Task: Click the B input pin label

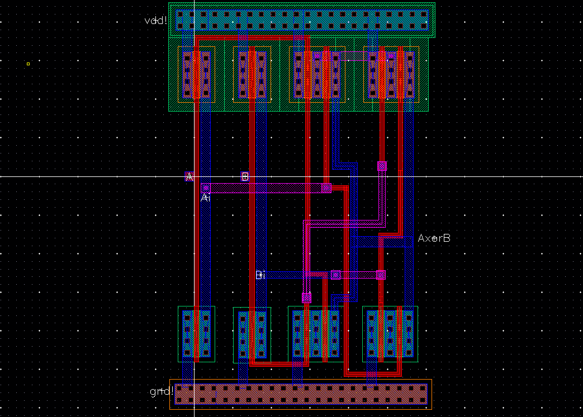Action: [245, 177]
